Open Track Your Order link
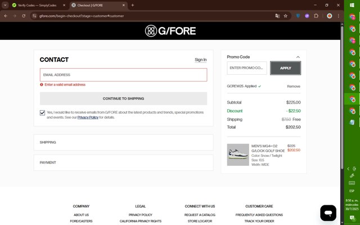The width and height of the screenshot is (360, 225). pyautogui.click(x=259, y=221)
